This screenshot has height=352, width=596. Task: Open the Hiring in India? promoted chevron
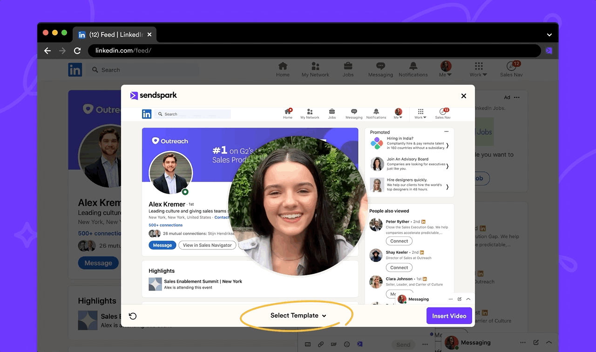pyautogui.click(x=447, y=146)
